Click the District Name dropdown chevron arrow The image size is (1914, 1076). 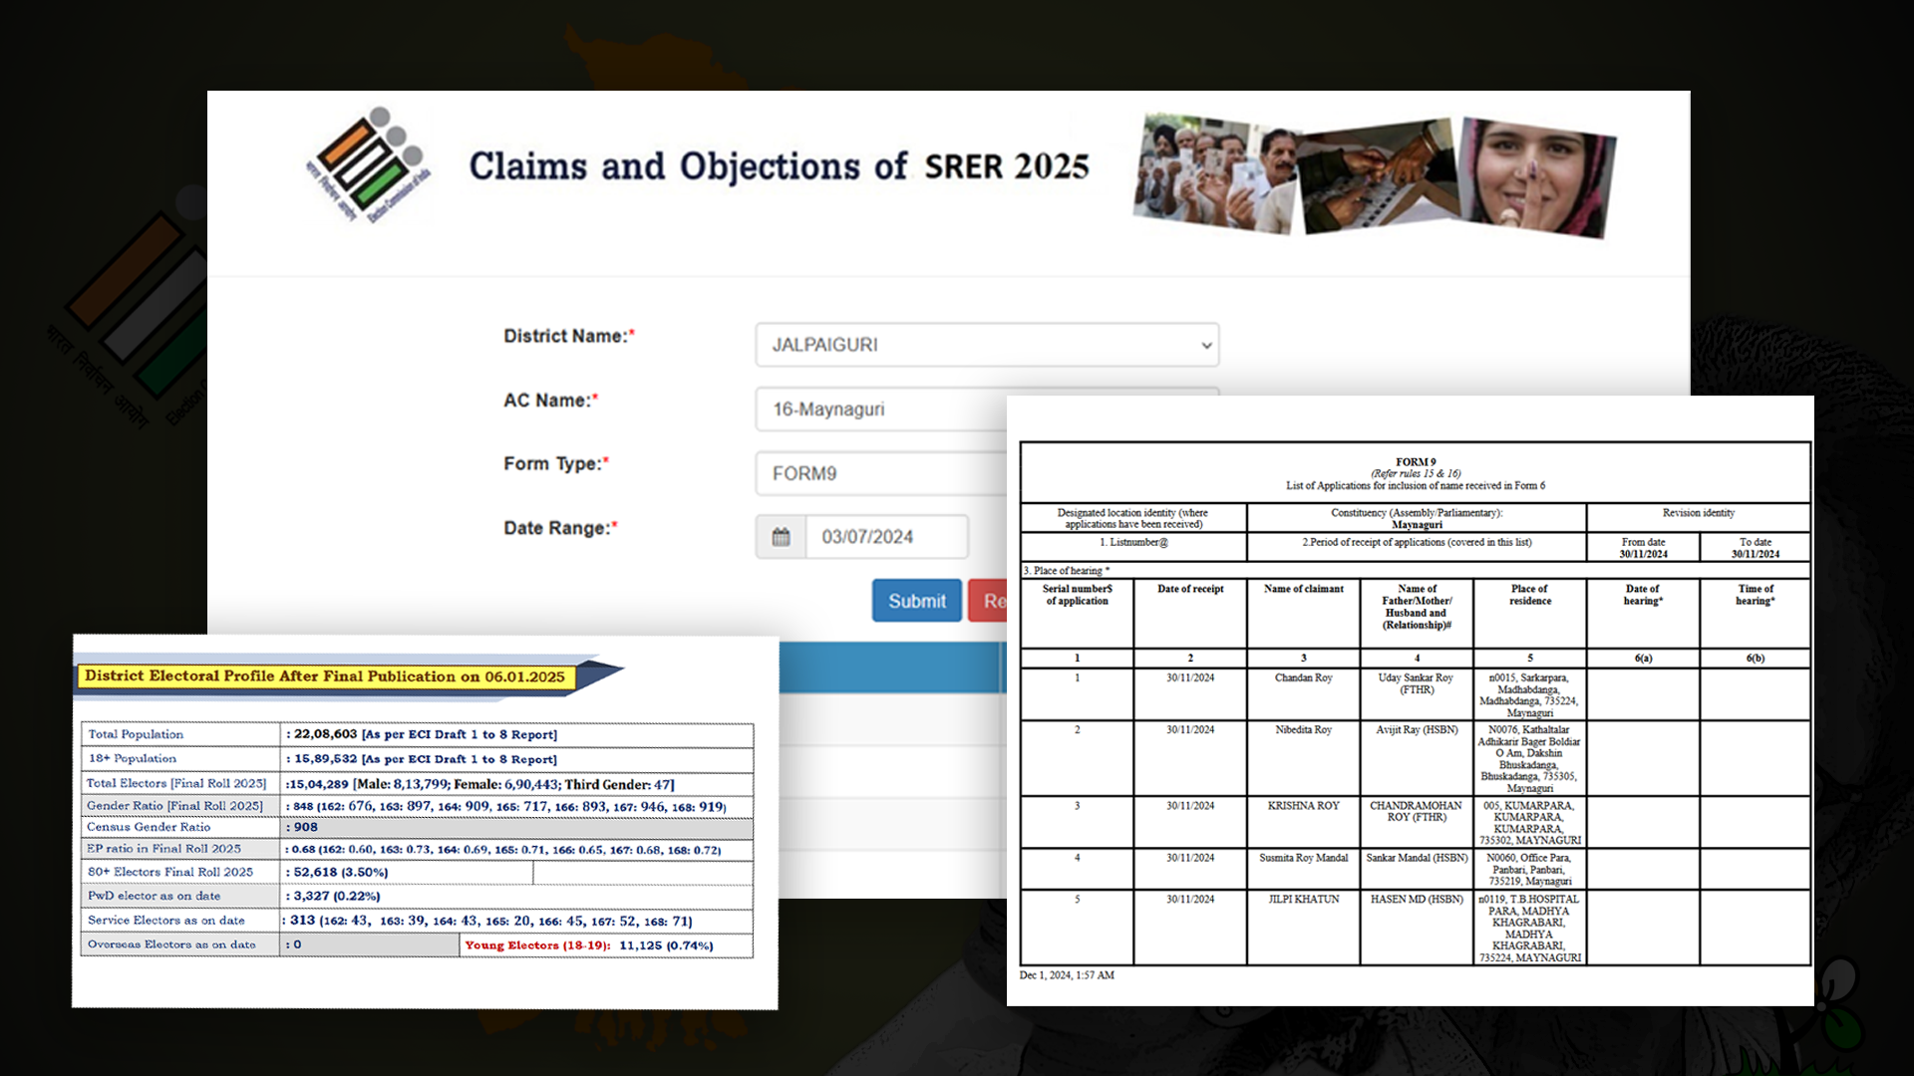pyautogui.click(x=1206, y=346)
